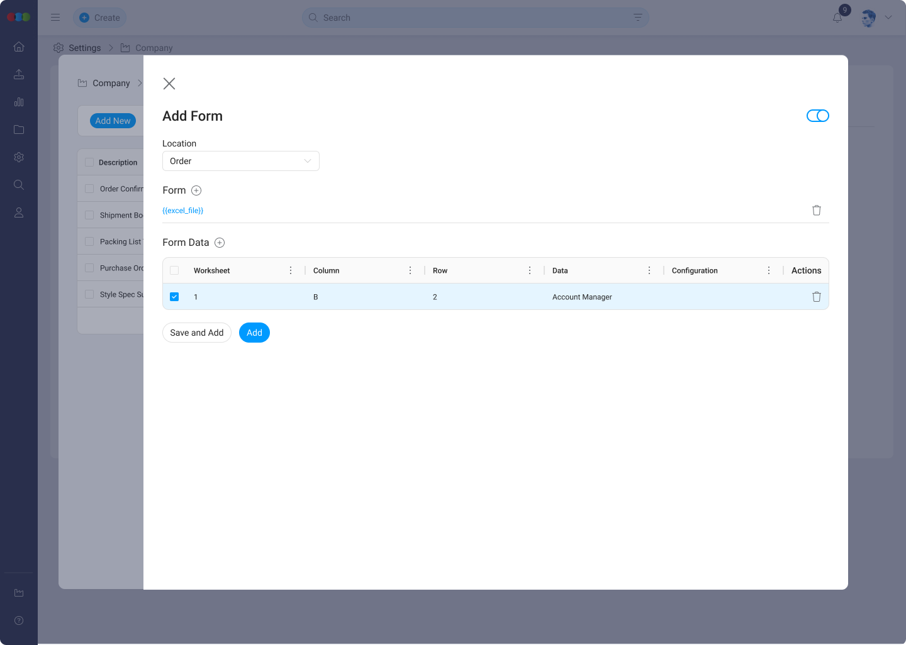Screen dimensions: 906x645
Task: Click the Save and Add button
Action: (196, 333)
